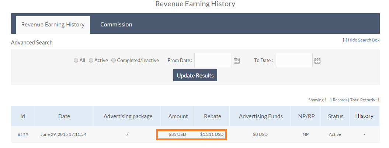Click the Advertising Funds column header
This screenshot has width=389, height=148.
point(261,116)
